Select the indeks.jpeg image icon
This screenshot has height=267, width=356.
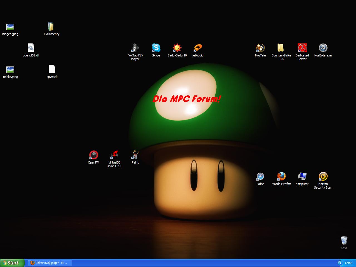tap(10, 70)
